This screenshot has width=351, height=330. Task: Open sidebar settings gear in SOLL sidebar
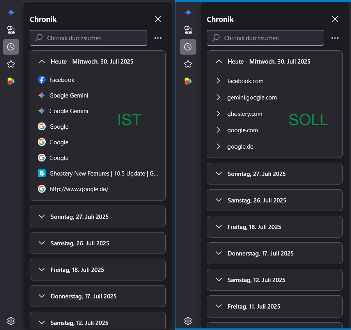pyautogui.click(x=188, y=321)
